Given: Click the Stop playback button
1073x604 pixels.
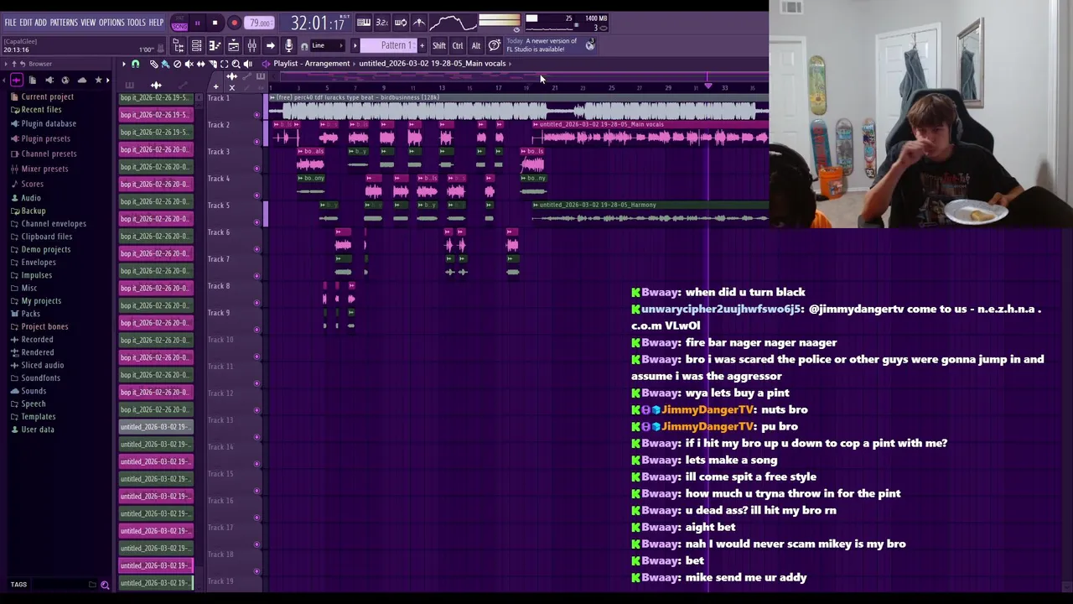Looking at the screenshot, I should (215, 23).
